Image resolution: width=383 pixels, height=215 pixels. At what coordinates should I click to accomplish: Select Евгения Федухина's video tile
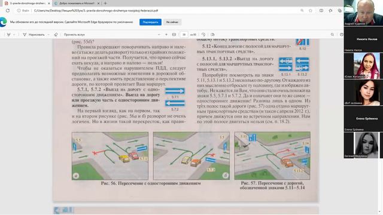(363, 145)
